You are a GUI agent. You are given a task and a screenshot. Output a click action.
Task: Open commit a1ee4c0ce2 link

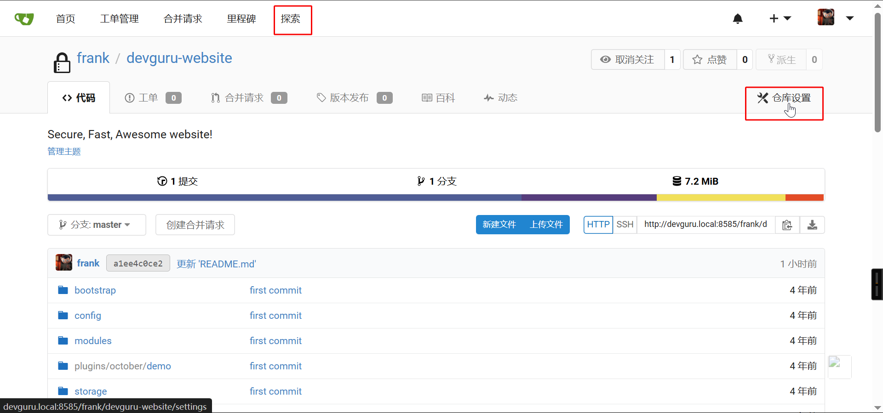[138, 264]
